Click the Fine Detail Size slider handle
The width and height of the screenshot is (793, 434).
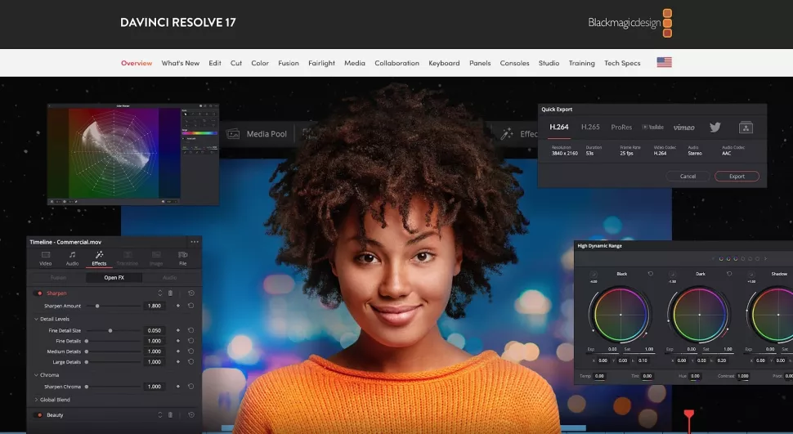110,330
